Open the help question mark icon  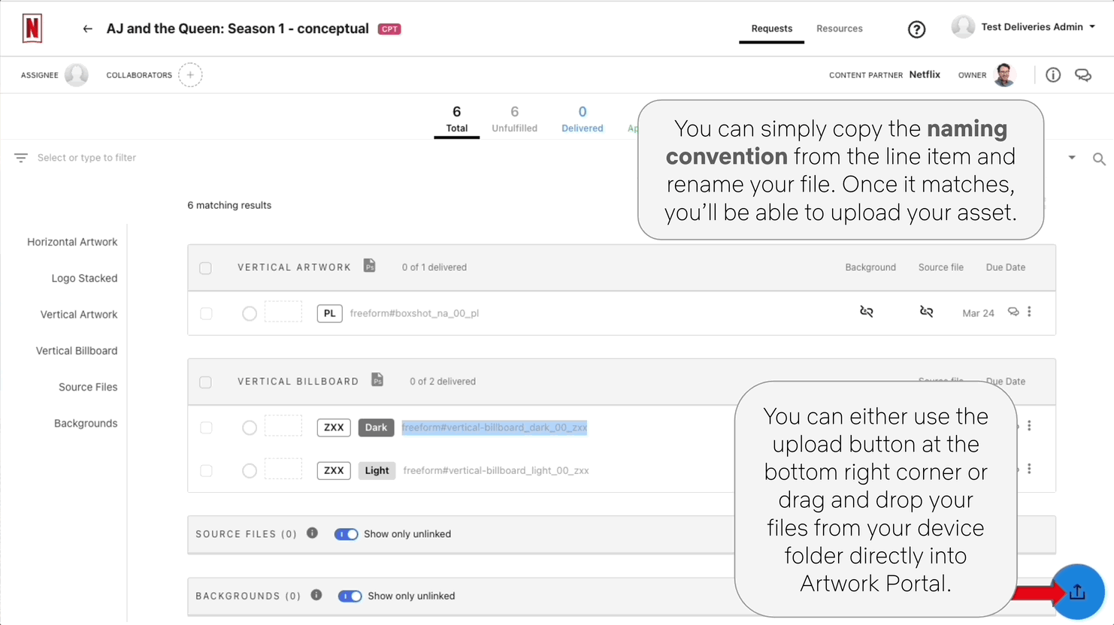click(x=916, y=29)
